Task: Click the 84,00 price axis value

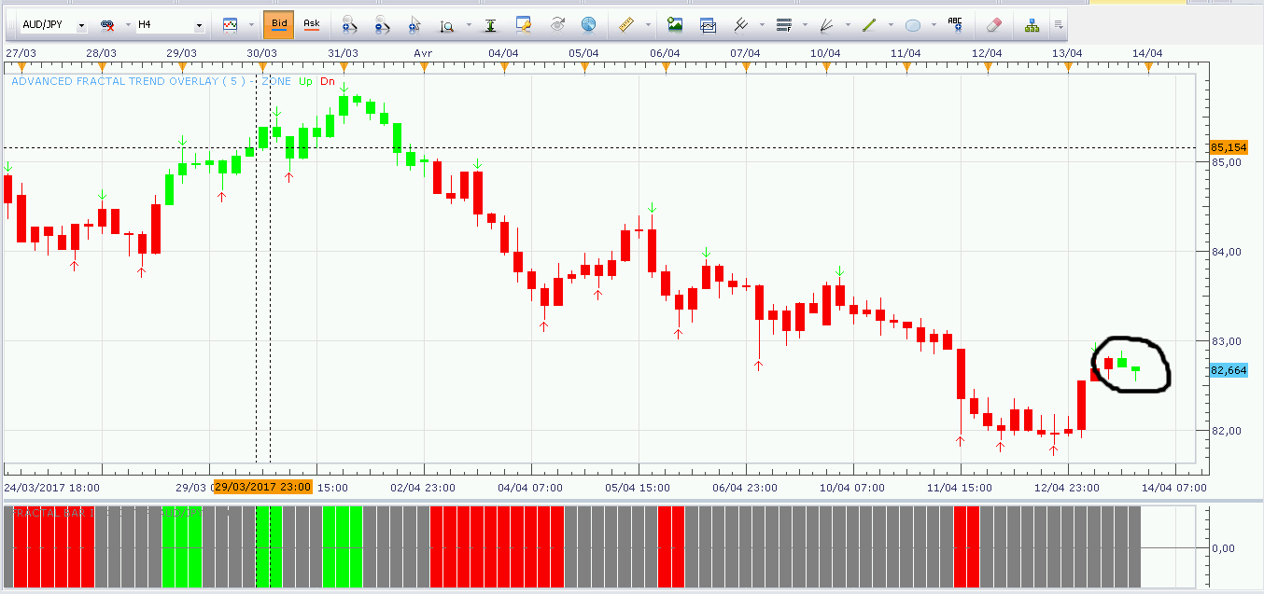Action: pos(1227,252)
